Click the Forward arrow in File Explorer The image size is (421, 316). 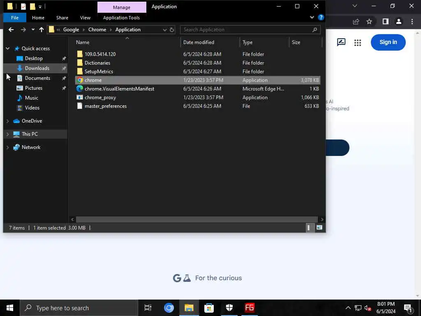point(23,30)
